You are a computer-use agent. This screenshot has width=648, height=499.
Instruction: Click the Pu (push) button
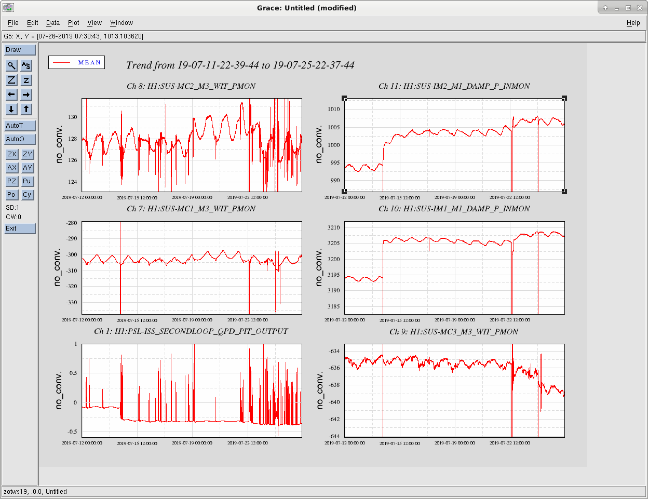coord(27,181)
